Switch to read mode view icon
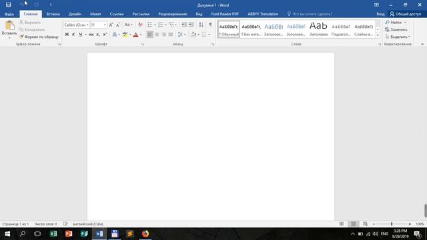 coord(342,224)
